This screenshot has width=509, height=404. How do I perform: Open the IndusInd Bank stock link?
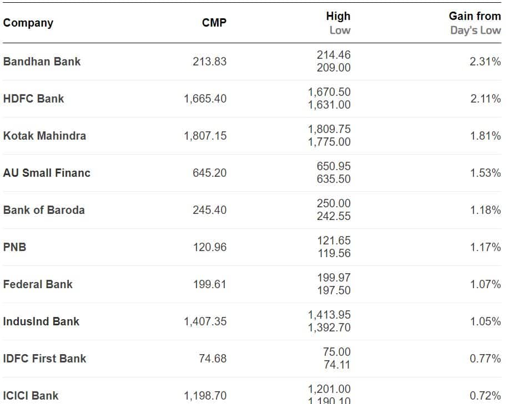coord(41,321)
